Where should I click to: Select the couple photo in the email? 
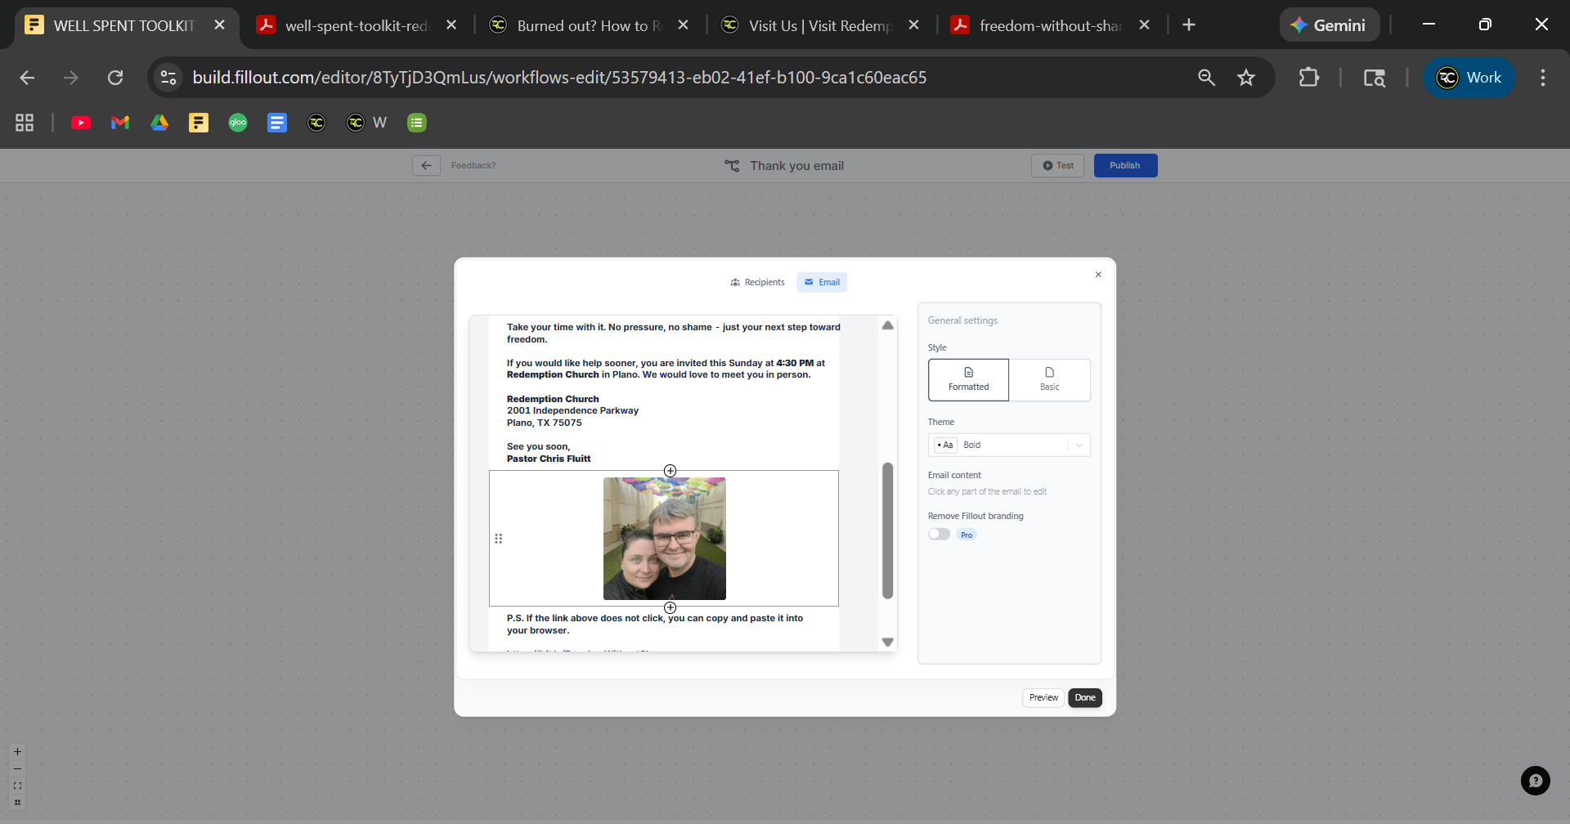click(x=664, y=539)
